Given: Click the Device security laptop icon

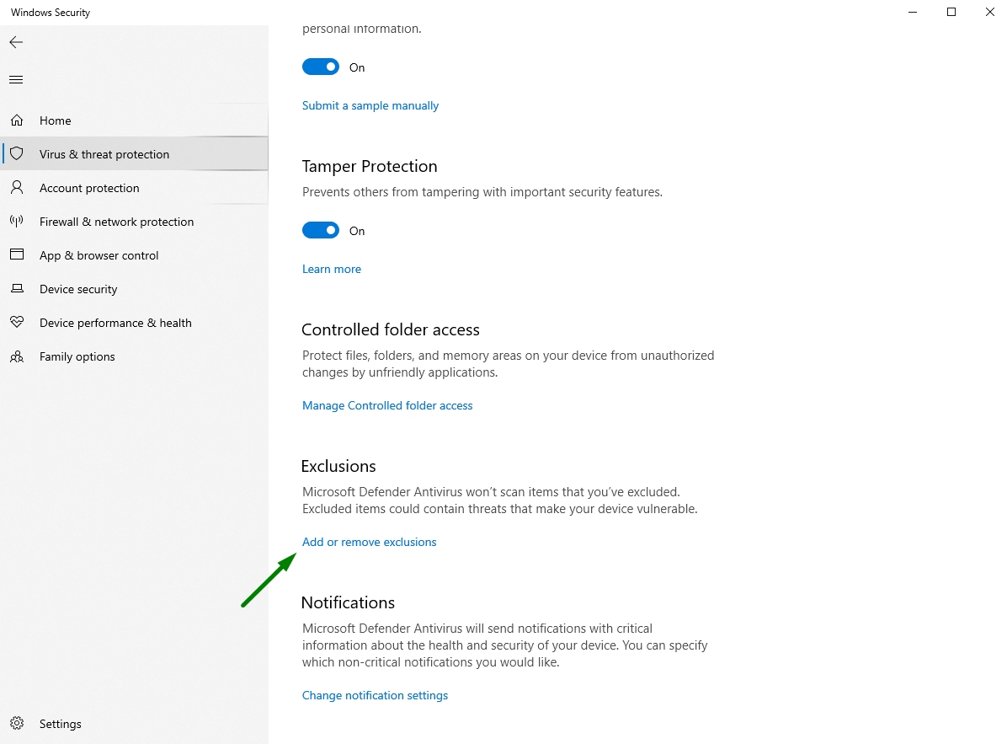Looking at the screenshot, I should tap(18, 288).
